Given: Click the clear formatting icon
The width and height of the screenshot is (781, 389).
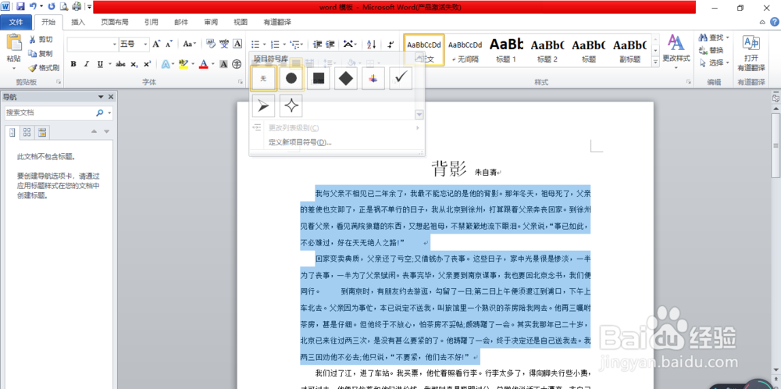Looking at the screenshot, I should 211,44.
